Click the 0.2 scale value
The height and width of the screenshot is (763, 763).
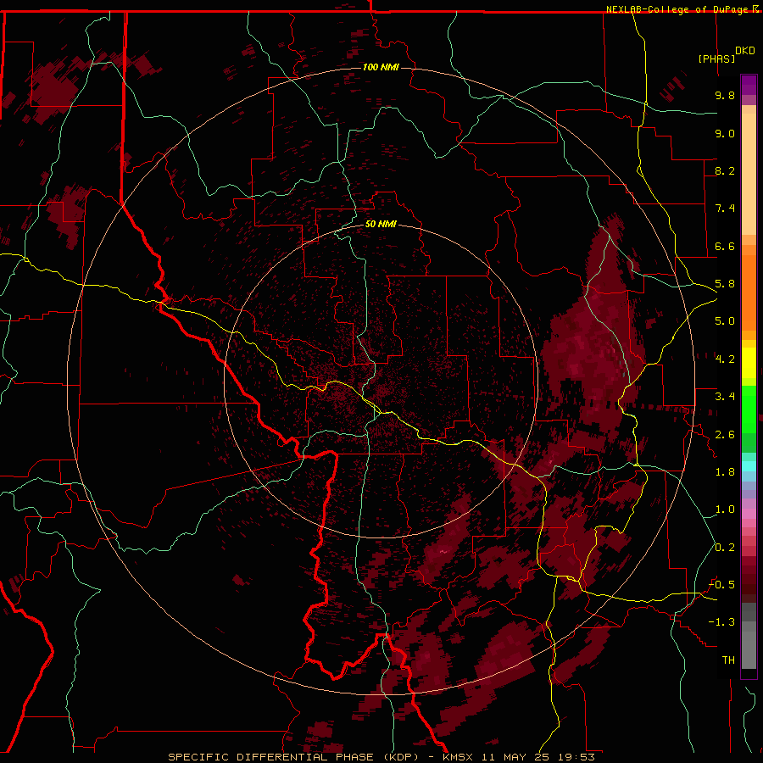tap(725, 548)
